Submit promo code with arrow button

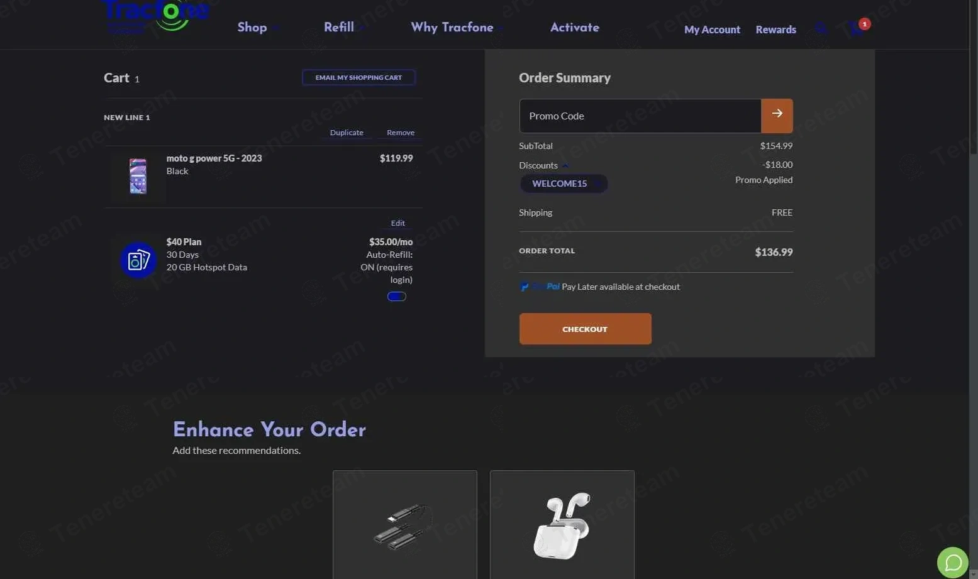click(777, 116)
